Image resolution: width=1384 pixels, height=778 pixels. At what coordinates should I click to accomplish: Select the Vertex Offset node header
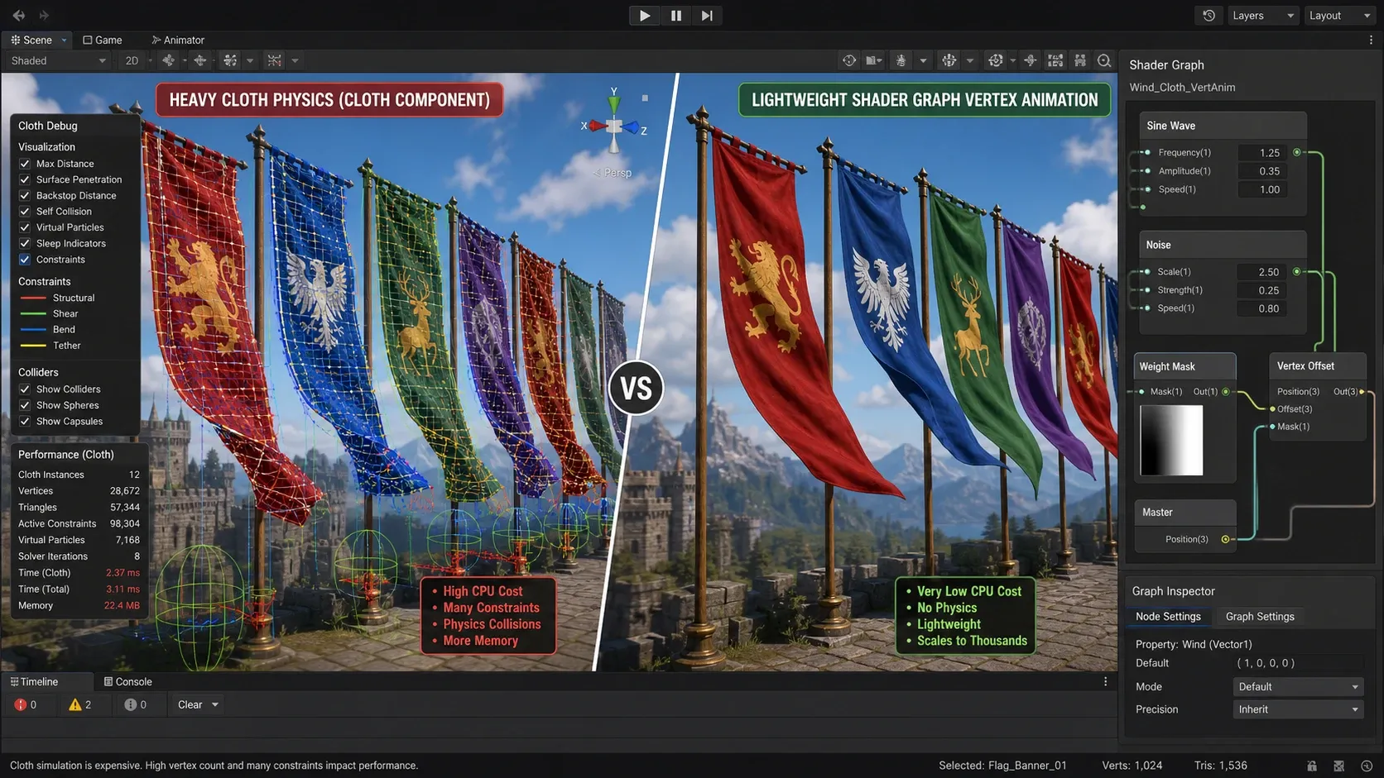point(1318,365)
